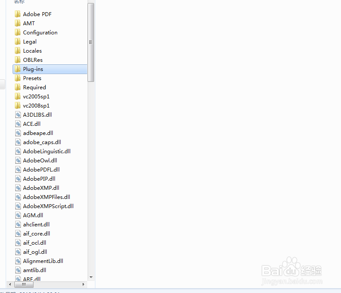Select the AlignmentLib.dll file icon

[18, 261]
